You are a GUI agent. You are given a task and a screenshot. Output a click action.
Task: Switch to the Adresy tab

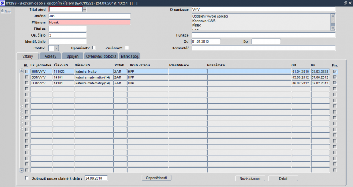(50, 56)
